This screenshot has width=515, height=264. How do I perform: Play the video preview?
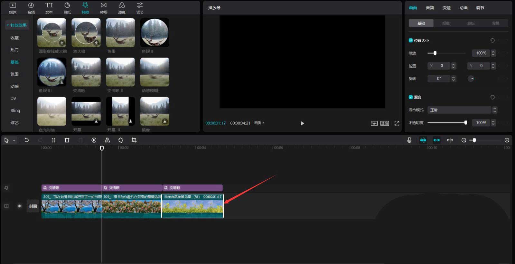[x=302, y=123]
